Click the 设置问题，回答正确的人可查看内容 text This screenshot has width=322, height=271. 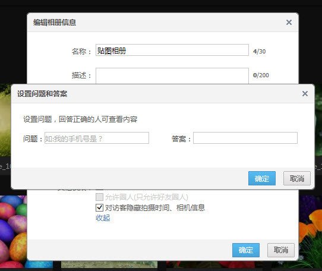(80, 119)
